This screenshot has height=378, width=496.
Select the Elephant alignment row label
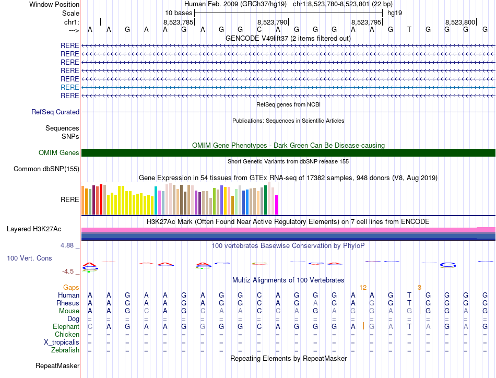[x=66, y=326]
